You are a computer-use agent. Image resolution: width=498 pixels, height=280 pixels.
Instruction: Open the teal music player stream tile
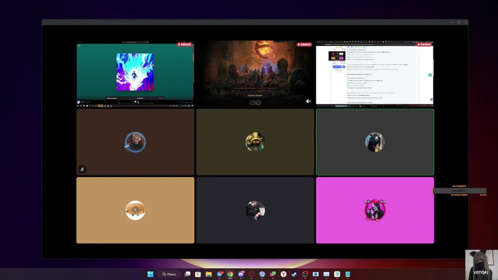tap(135, 74)
